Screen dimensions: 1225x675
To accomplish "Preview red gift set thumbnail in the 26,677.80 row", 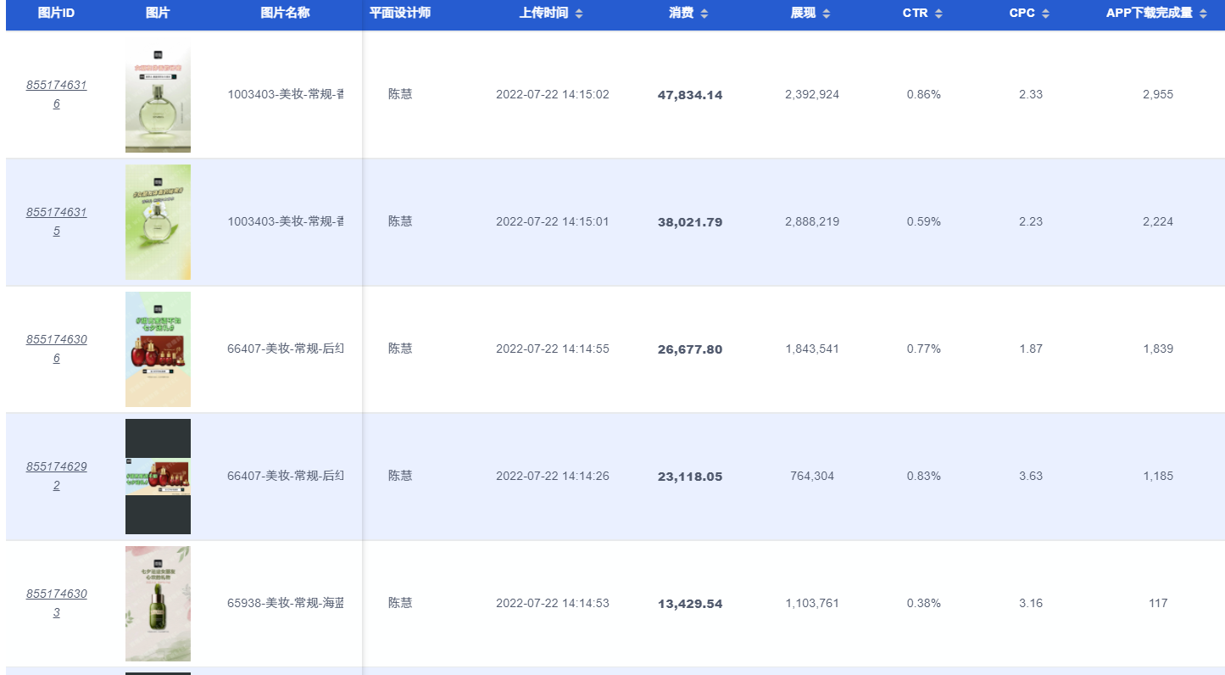I will [158, 349].
